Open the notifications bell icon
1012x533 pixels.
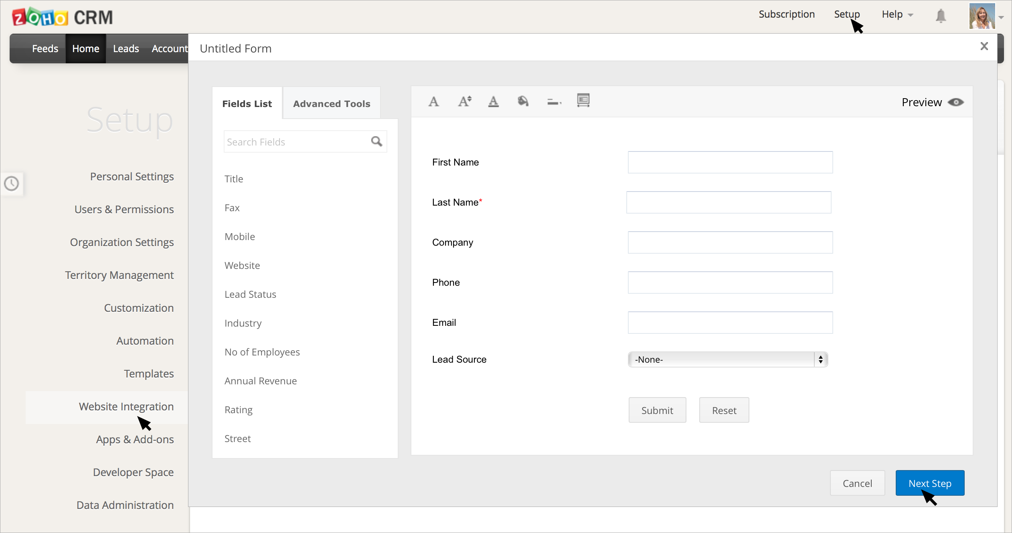(941, 16)
